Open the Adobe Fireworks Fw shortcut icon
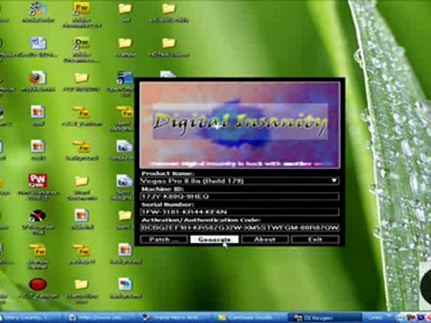 pos(82,9)
